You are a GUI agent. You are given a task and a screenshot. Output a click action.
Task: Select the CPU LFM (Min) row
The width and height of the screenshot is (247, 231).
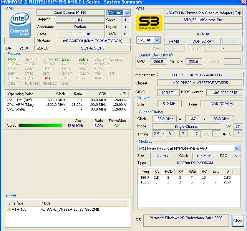point(67,100)
